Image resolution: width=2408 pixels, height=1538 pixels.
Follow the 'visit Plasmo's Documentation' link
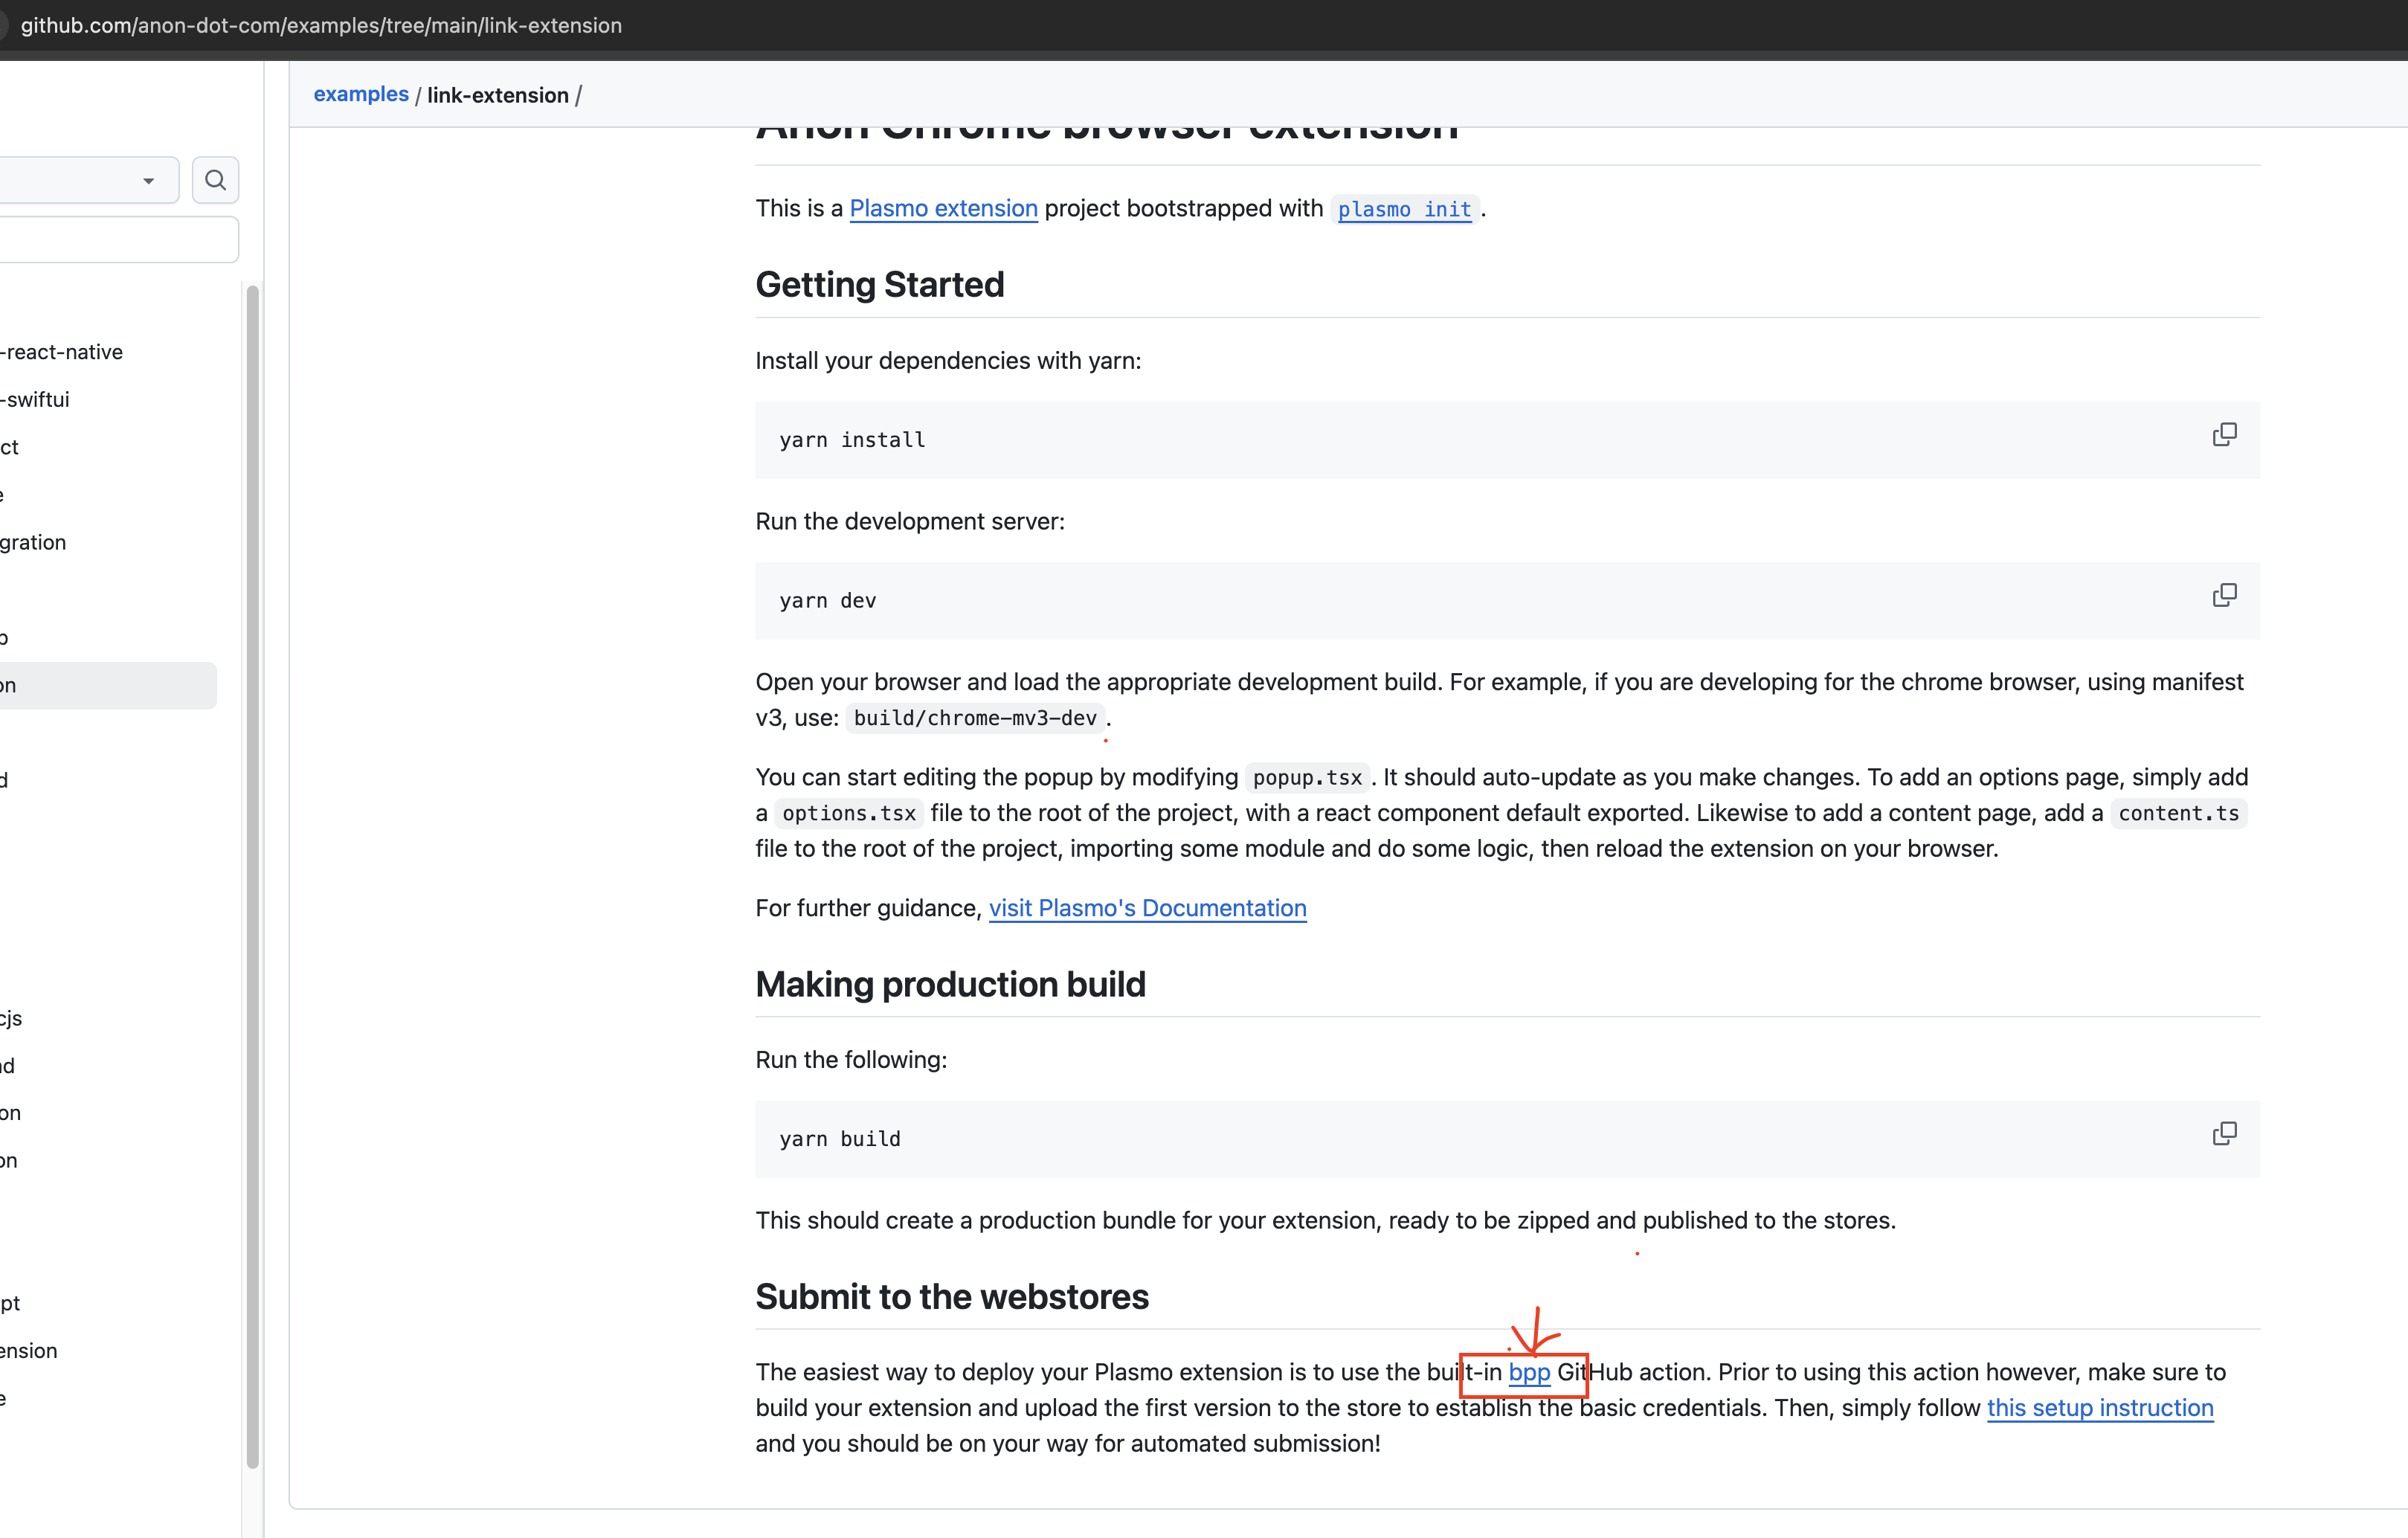1147,908
